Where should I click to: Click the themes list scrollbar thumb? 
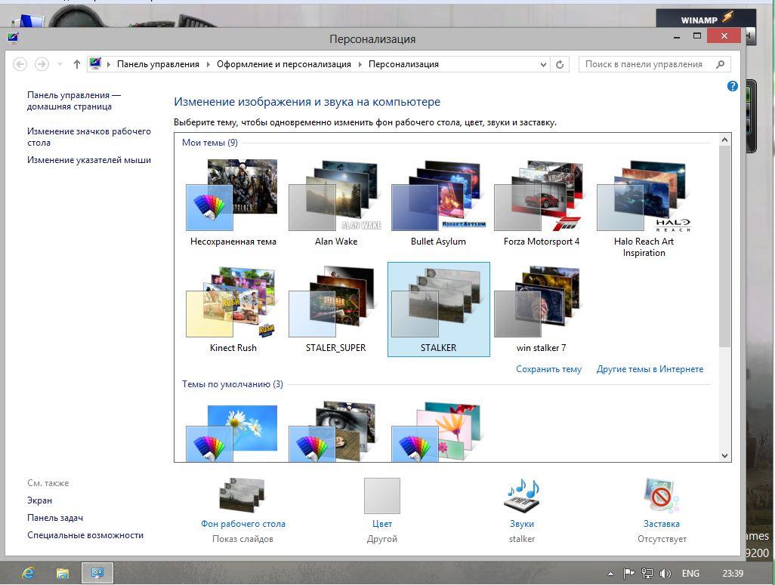coord(724,246)
